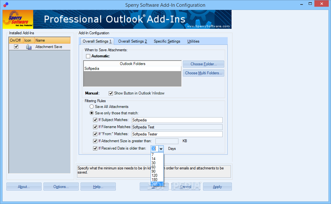Minimize the Sperry Software window
The image size is (331, 204).
point(302,4)
